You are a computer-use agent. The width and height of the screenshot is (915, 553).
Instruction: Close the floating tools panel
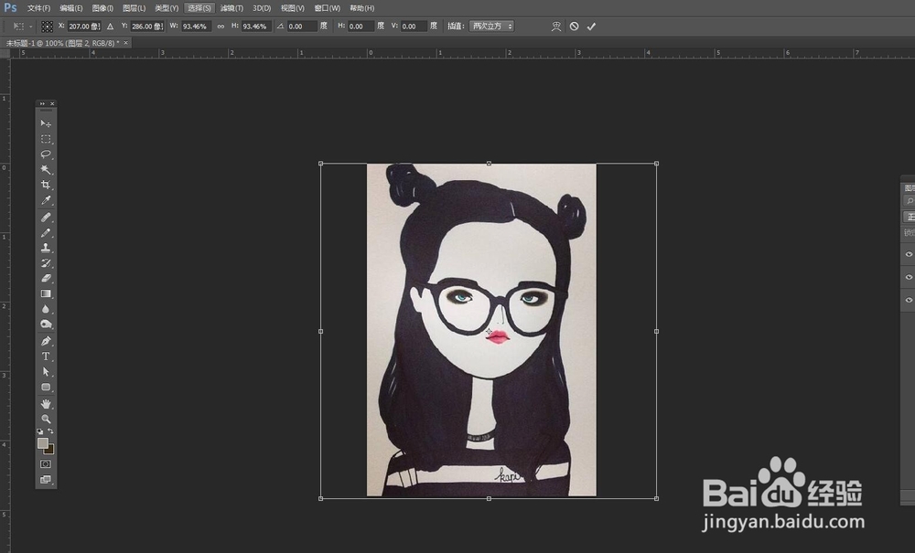pos(52,103)
